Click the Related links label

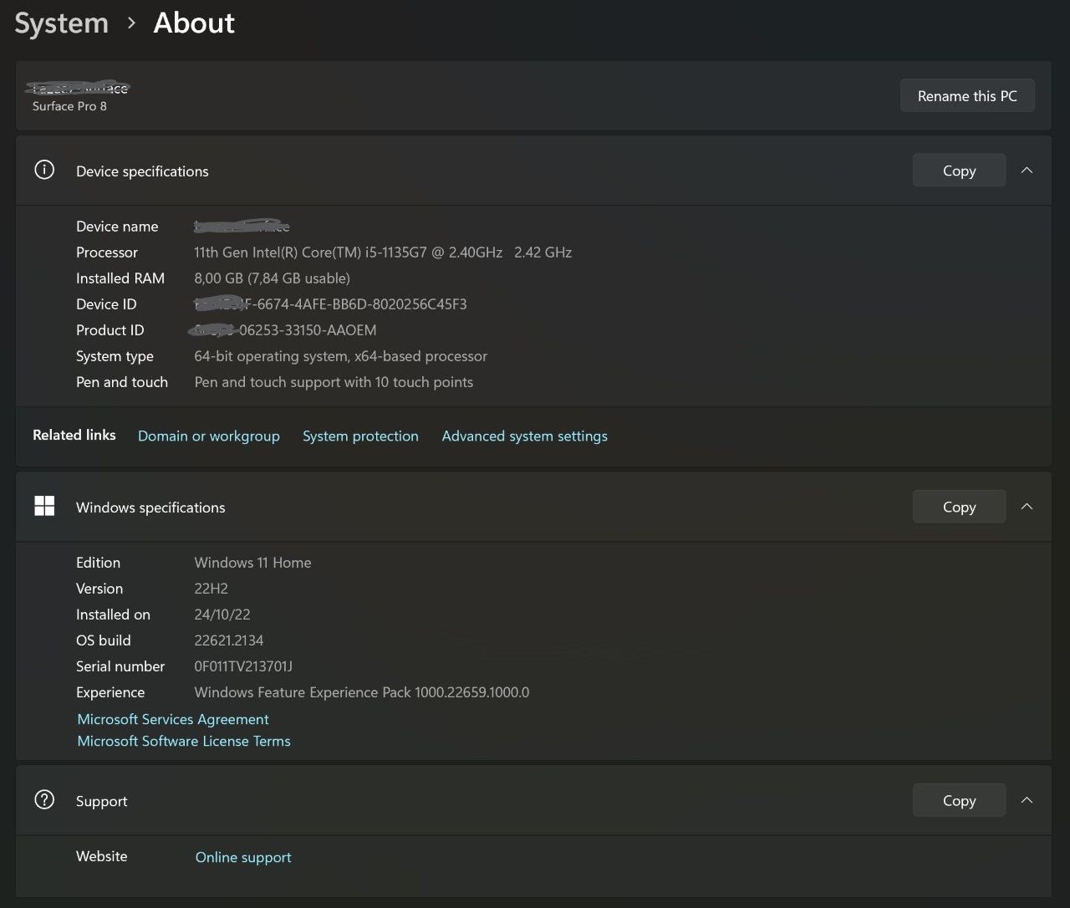(74, 435)
